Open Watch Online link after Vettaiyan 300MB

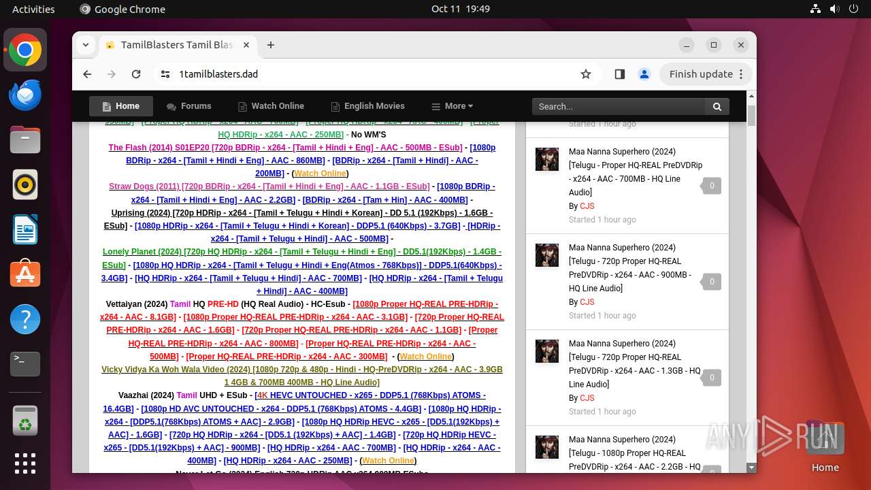(x=426, y=357)
